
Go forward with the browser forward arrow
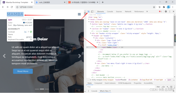click(7, 7)
